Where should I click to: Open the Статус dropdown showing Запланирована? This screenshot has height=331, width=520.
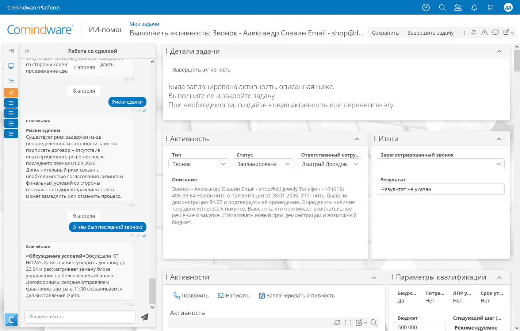coord(263,164)
